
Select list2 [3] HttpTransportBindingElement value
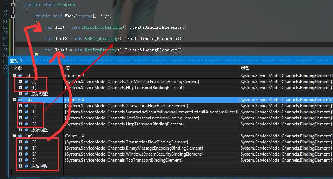[124, 124]
